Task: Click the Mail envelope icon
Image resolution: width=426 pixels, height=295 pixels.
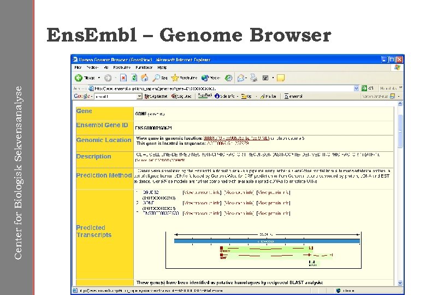Action: [241, 78]
